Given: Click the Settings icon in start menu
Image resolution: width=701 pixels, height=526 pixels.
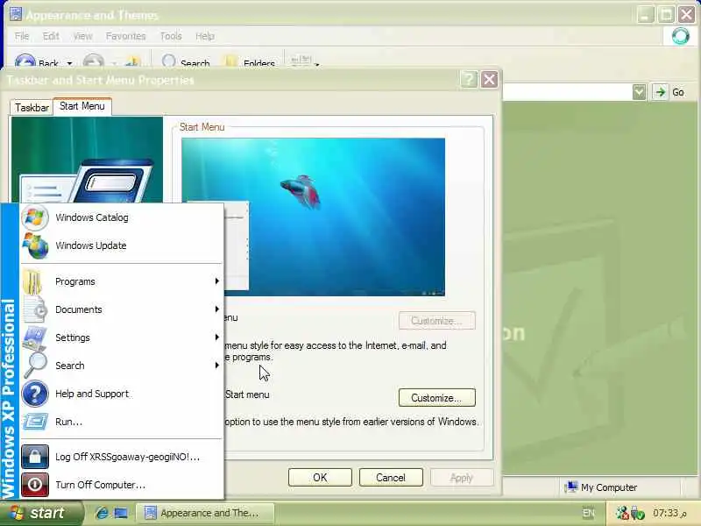Looking at the screenshot, I should [x=34, y=338].
